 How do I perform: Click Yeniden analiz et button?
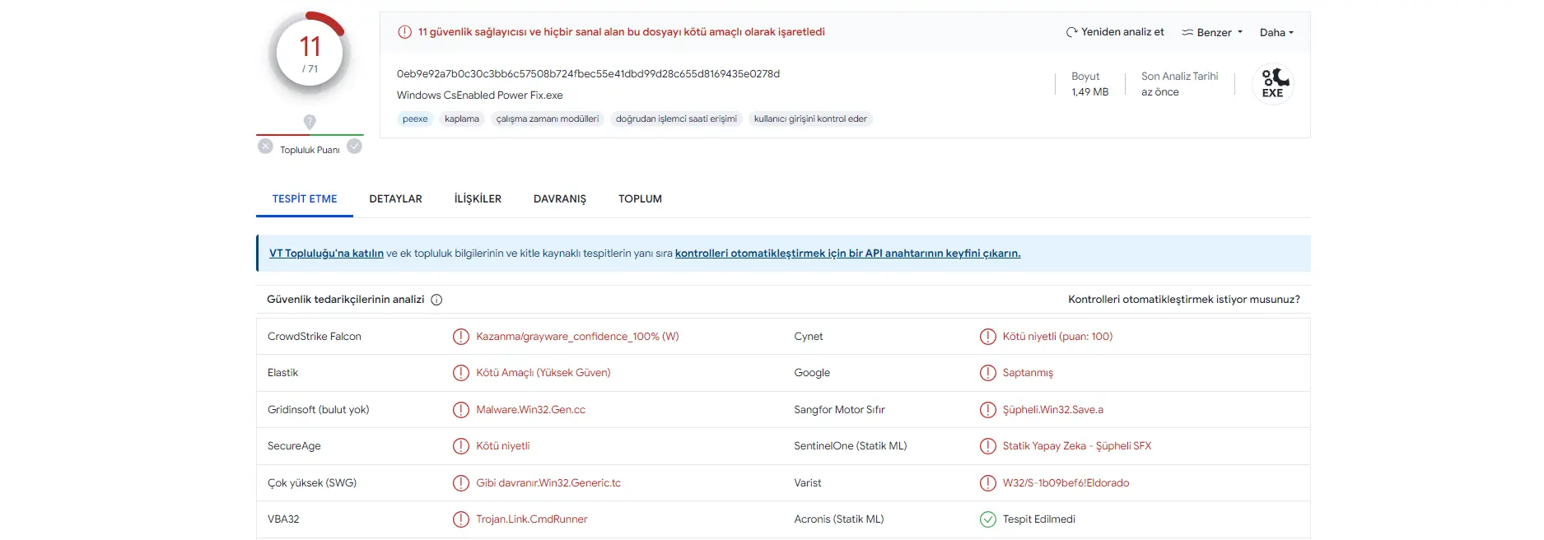1115,32
